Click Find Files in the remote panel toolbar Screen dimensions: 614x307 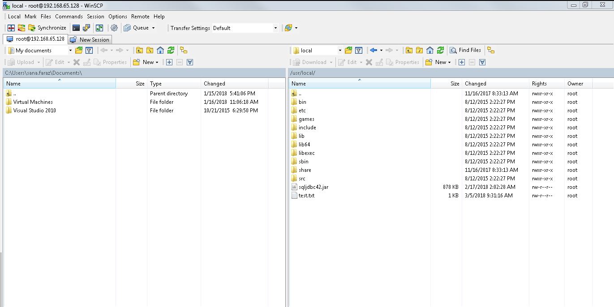coord(466,50)
